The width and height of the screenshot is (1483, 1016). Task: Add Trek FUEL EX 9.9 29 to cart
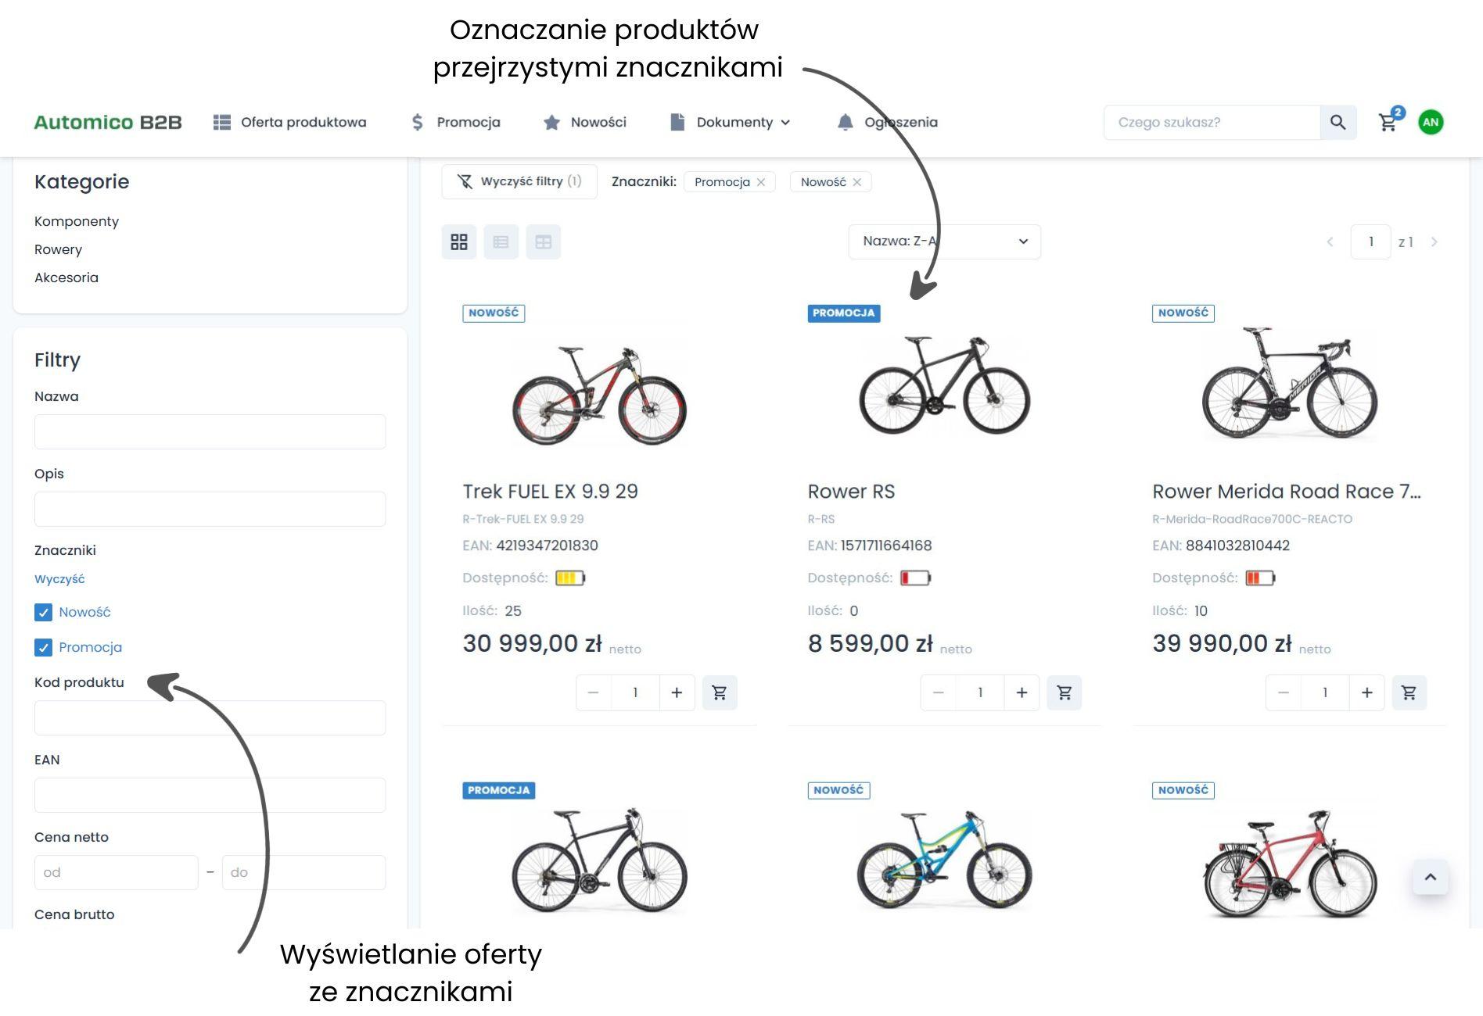720,692
